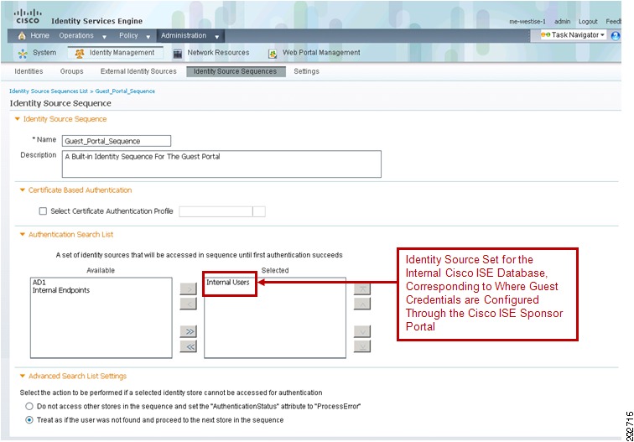
Task: Open Network Resources submenu
Action: (x=218, y=53)
